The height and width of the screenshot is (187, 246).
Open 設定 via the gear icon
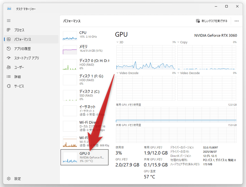point(9,178)
